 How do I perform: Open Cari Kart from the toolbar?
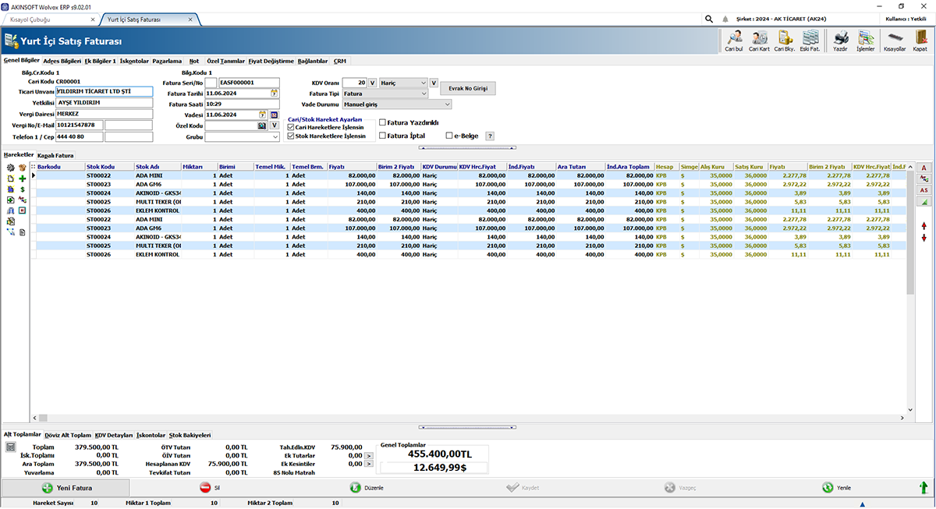pos(759,41)
